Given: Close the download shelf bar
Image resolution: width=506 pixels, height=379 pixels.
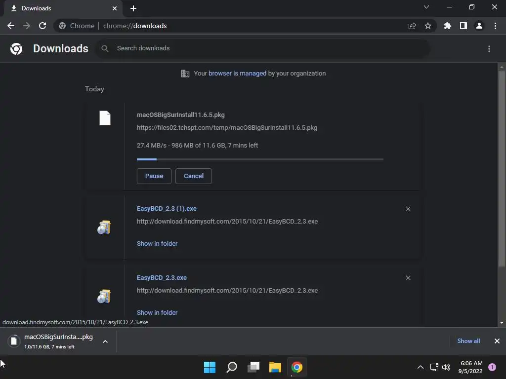Looking at the screenshot, I should (497, 341).
